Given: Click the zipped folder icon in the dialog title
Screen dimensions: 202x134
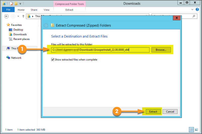Looking at the screenshot, I should click(x=53, y=25).
